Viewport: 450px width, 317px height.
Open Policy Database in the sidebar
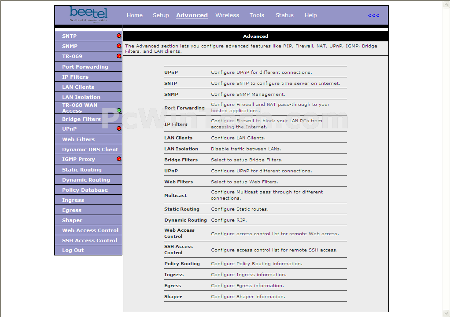click(x=85, y=190)
